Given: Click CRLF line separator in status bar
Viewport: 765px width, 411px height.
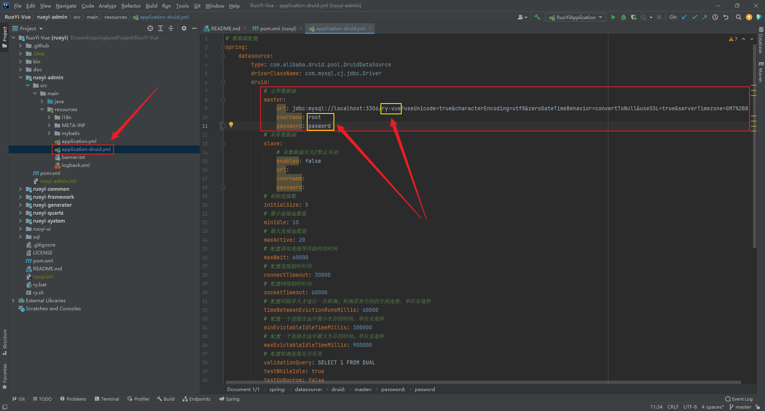Looking at the screenshot, I should click(x=673, y=407).
